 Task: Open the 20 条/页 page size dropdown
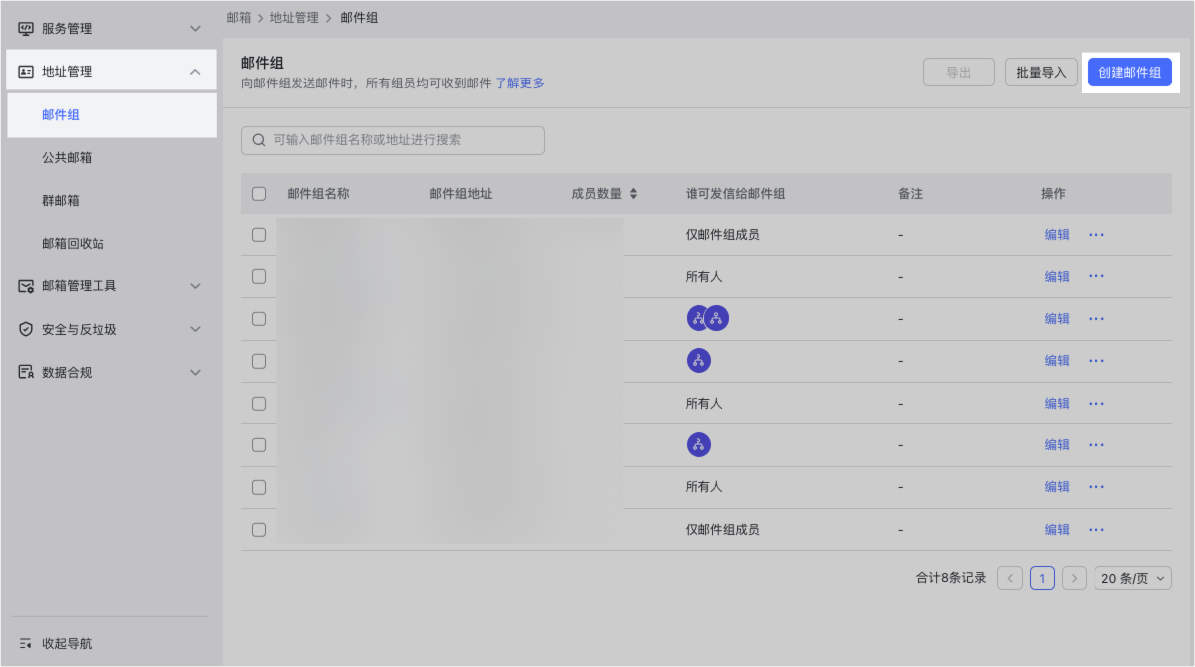pyautogui.click(x=1132, y=578)
